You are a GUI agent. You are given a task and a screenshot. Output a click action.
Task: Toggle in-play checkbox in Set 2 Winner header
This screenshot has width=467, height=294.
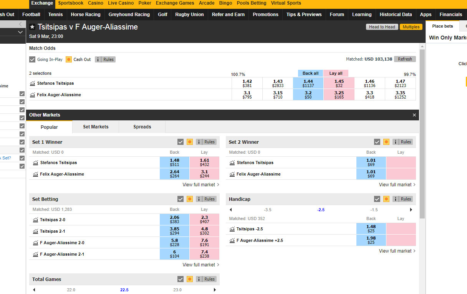click(377, 142)
